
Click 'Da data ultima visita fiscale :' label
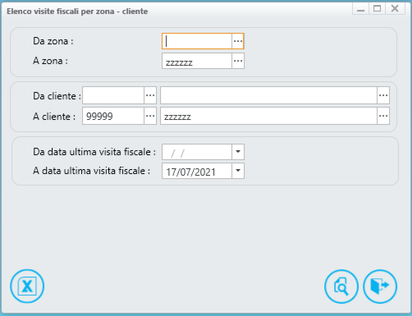pos(94,152)
